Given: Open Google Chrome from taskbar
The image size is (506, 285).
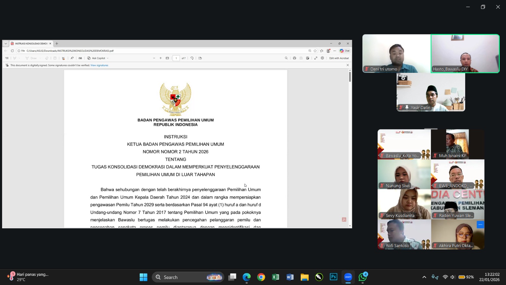Looking at the screenshot, I should (x=261, y=277).
